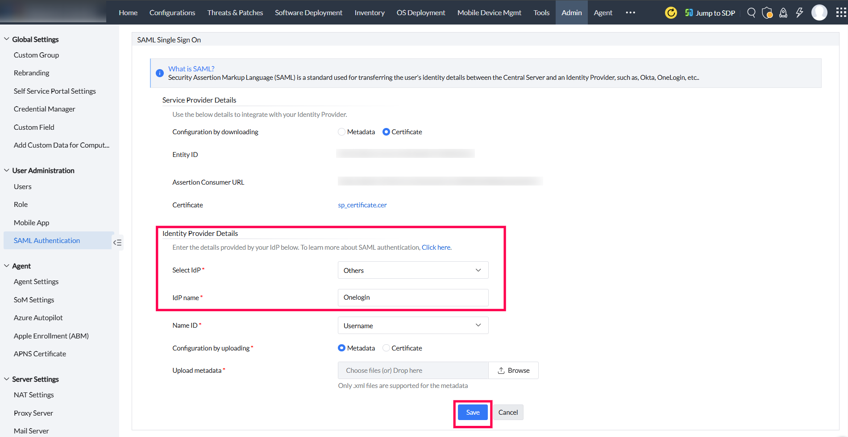848x437 pixels.
Task: Open Azure Autopilot
Action: 38,317
